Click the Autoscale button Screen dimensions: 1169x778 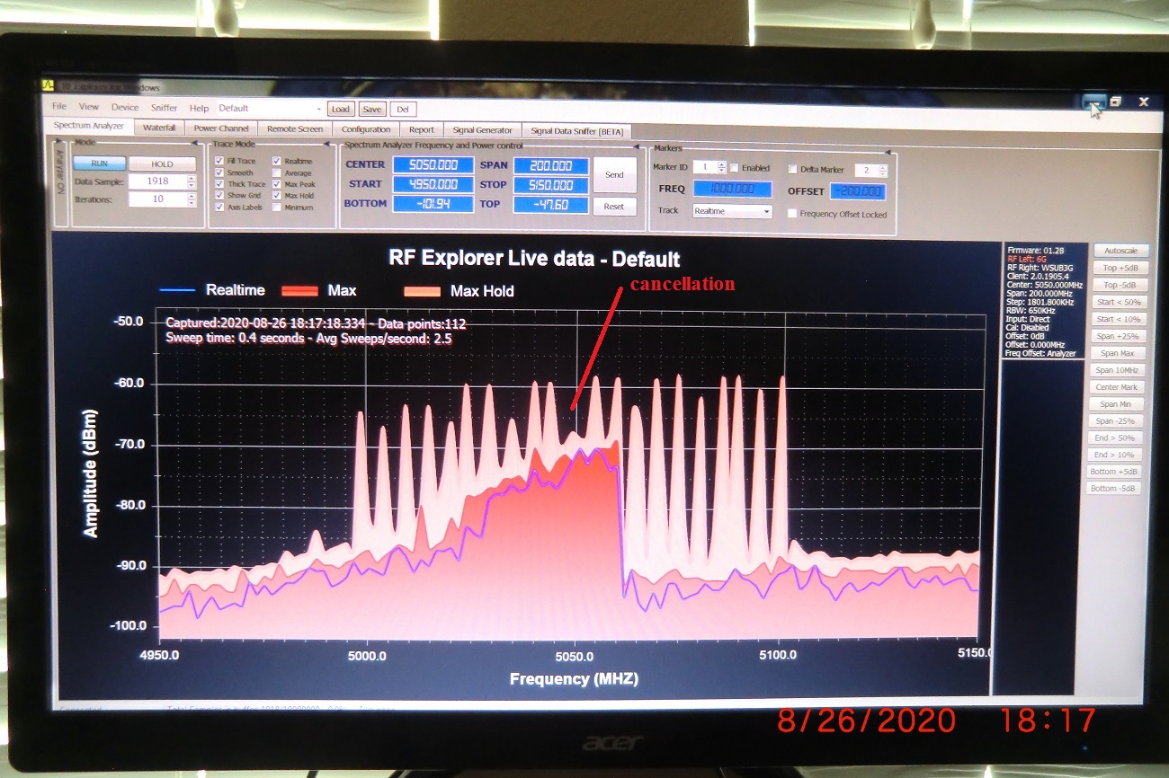(x=1120, y=251)
